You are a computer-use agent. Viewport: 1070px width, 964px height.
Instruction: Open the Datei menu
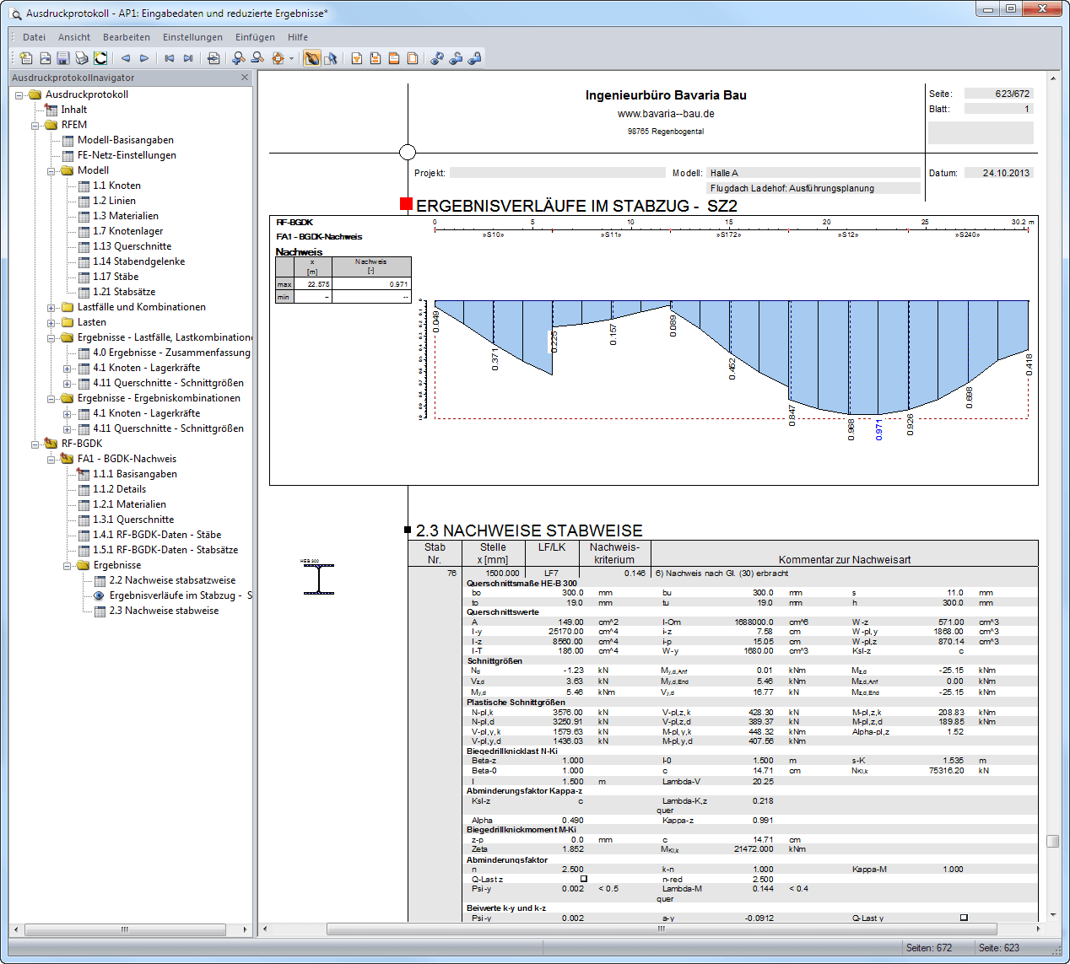pyautogui.click(x=35, y=37)
